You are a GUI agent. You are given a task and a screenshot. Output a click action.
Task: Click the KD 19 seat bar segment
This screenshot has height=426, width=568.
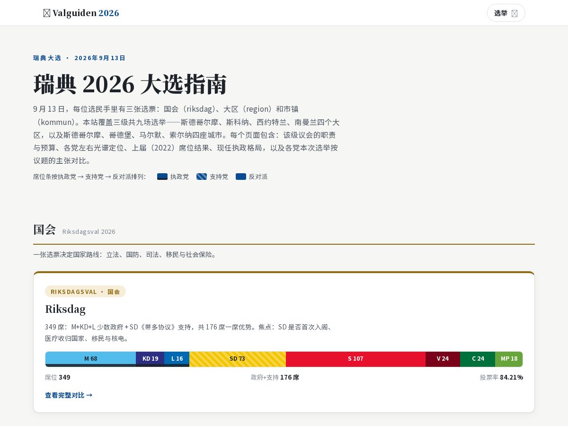150,359
